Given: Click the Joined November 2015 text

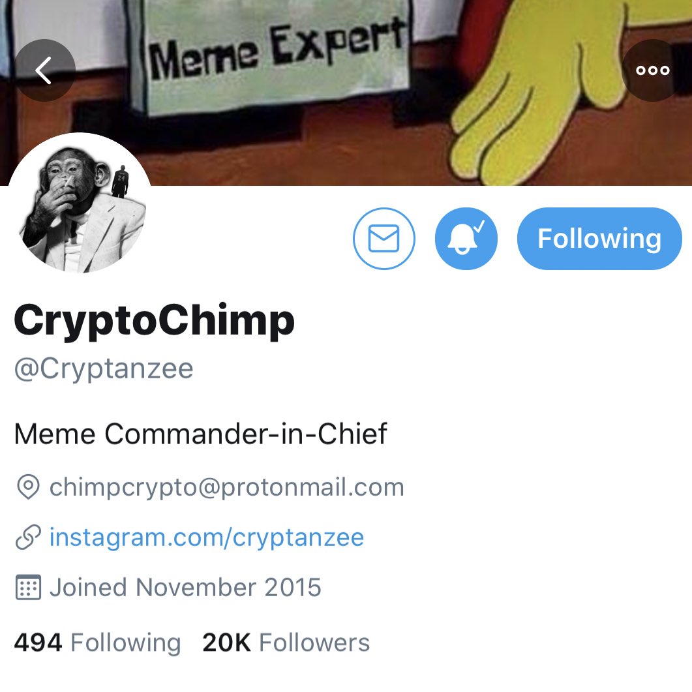Looking at the screenshot, I should pyautogui.click(x=185, y=588).
